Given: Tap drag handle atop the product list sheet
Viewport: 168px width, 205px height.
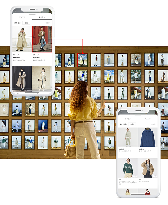Looking at the screenshot, I should coord(137,116).
